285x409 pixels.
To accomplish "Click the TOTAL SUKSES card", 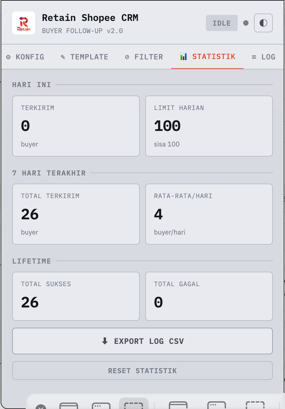I will (x=76, y=296).
